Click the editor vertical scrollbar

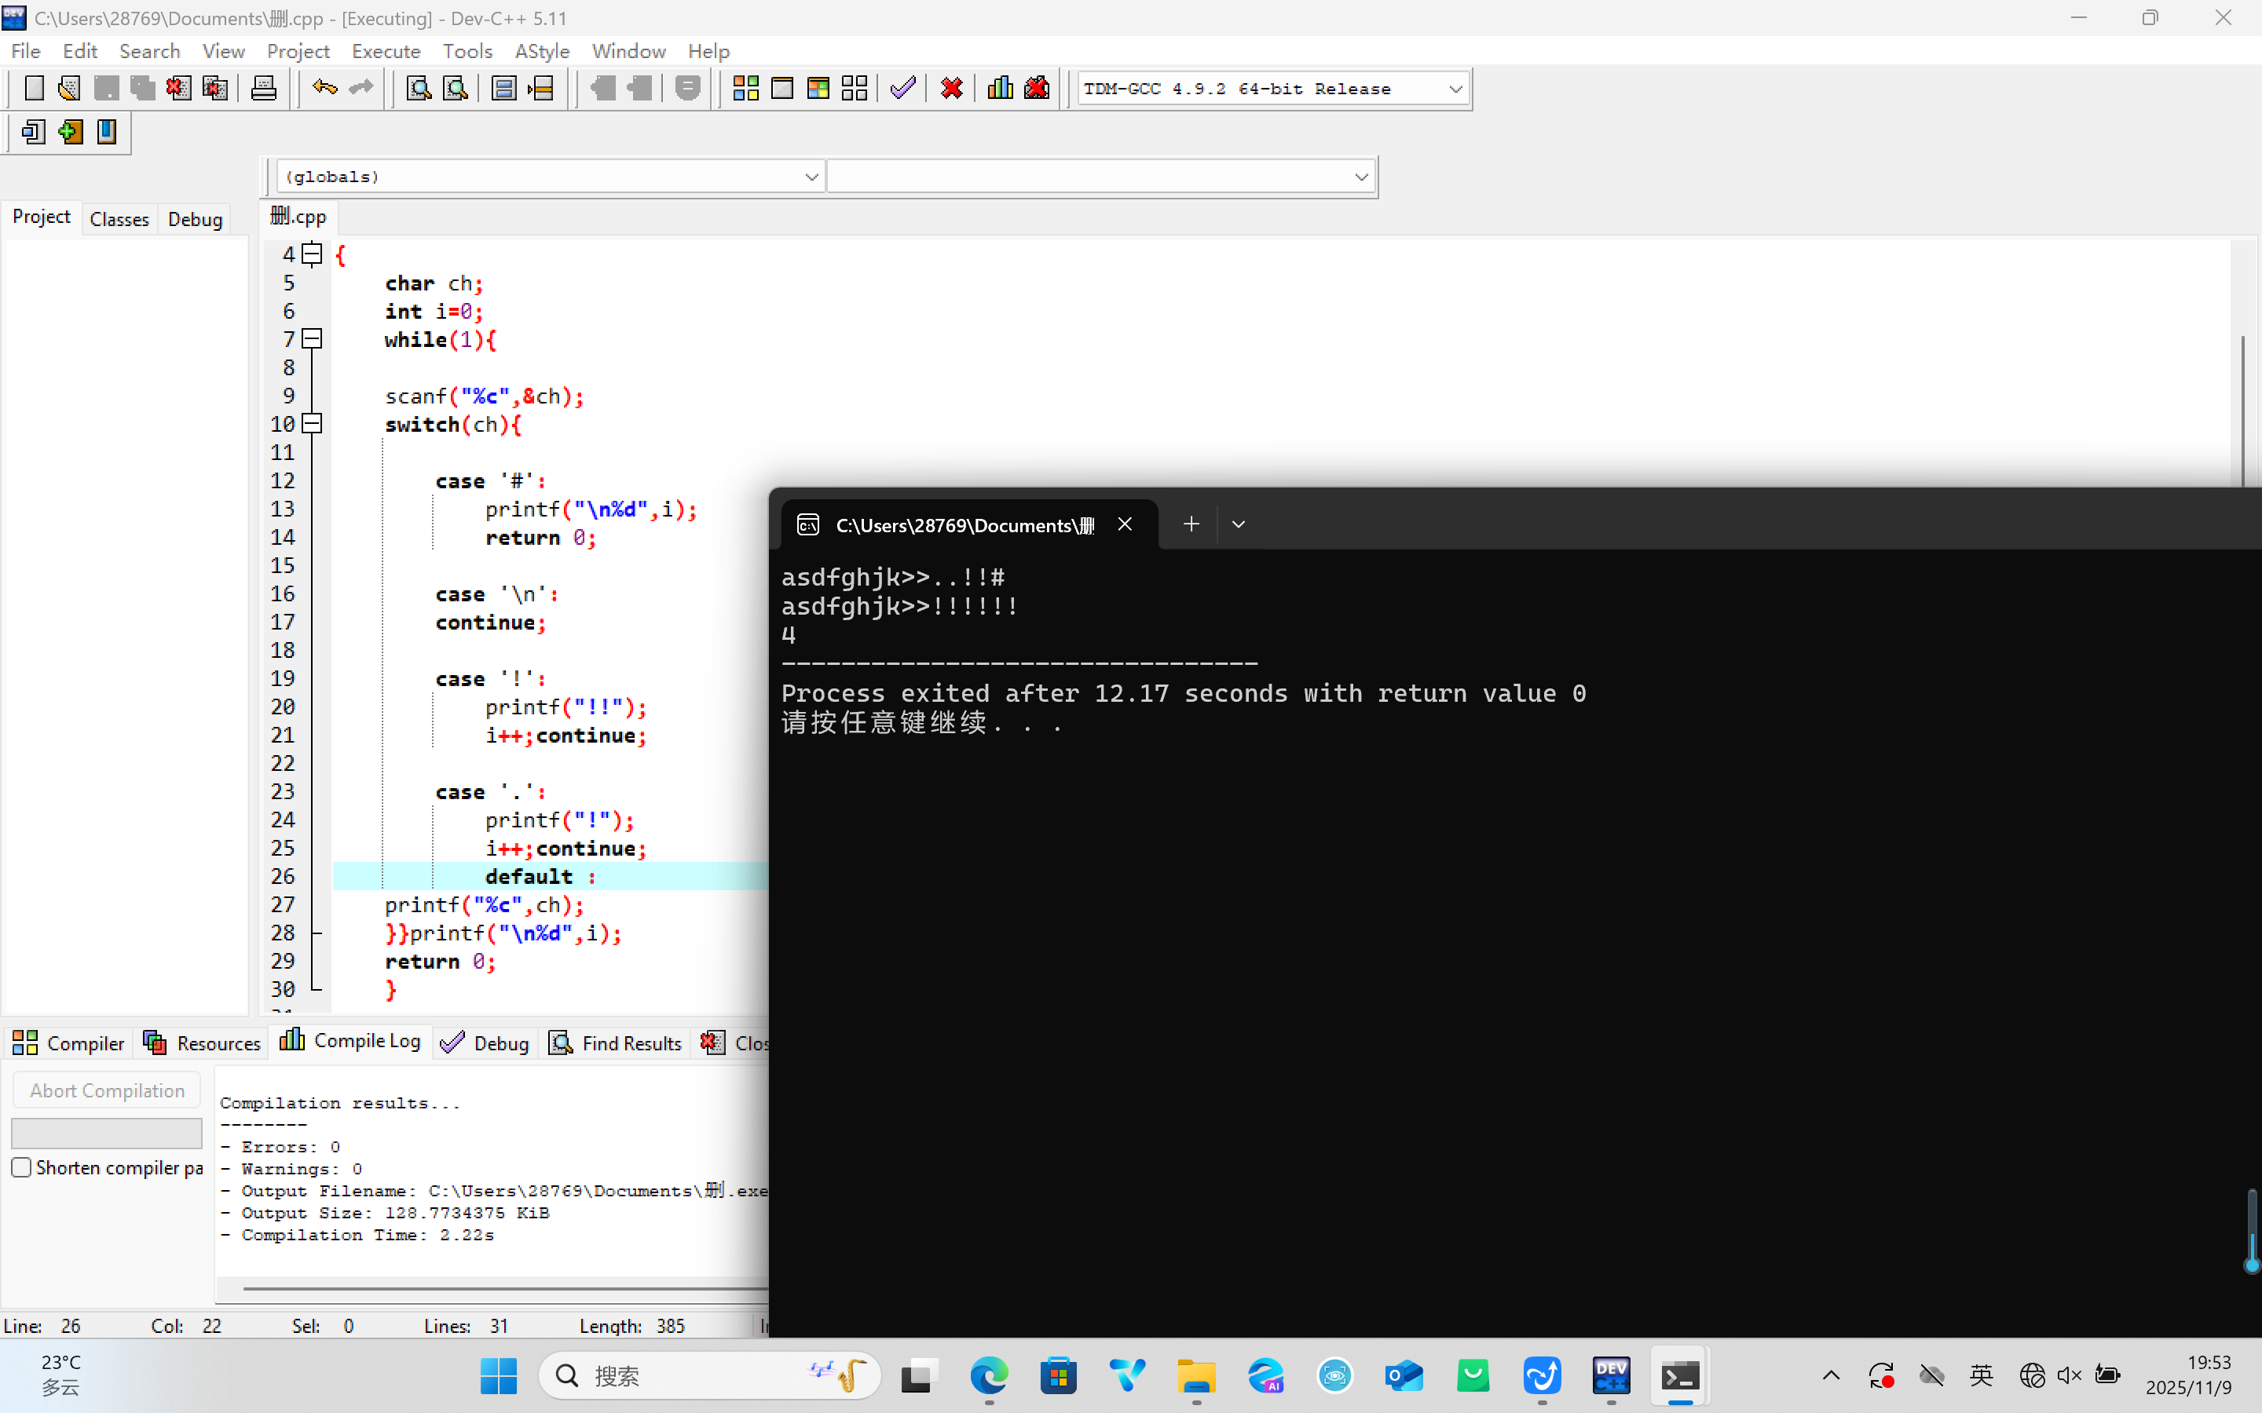[x=2242, y=411]
